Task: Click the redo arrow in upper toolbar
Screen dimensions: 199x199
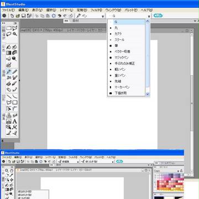Action: (x=65, y=16)
